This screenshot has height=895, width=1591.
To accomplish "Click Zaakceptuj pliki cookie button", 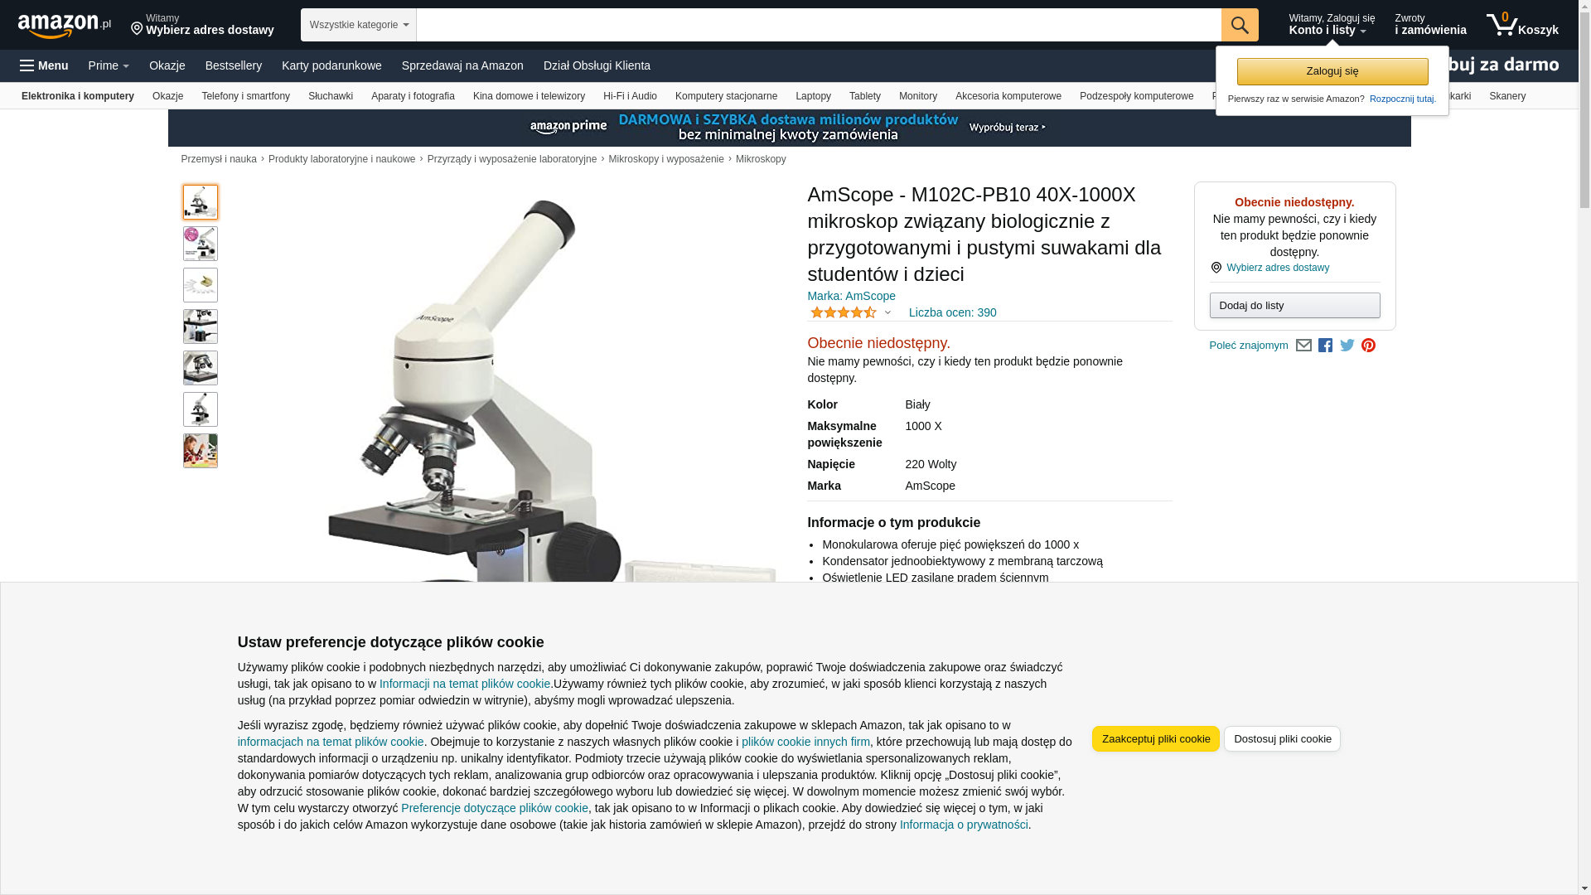I will click(x=1155, y=738).
